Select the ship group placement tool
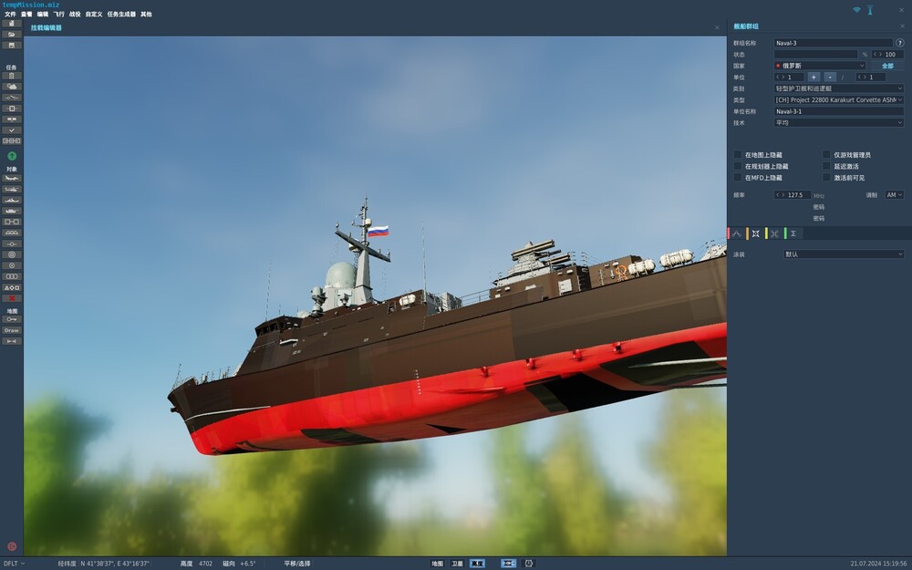Viewport: 912px width, 570px height. click(12, 200)
